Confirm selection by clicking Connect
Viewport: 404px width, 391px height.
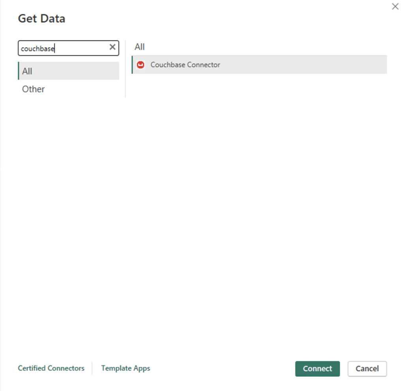pyautogui.click(x=317, y=368)
